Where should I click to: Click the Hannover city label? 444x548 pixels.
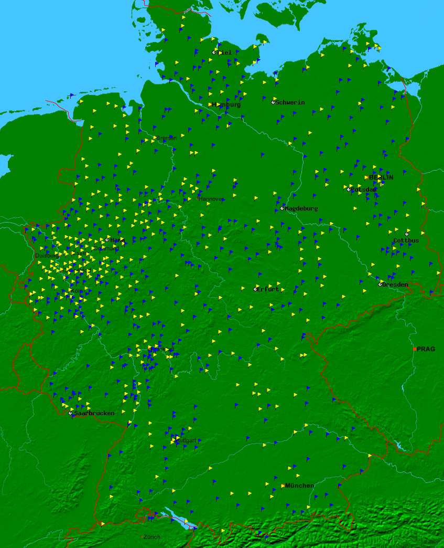[x=211, y=199]
